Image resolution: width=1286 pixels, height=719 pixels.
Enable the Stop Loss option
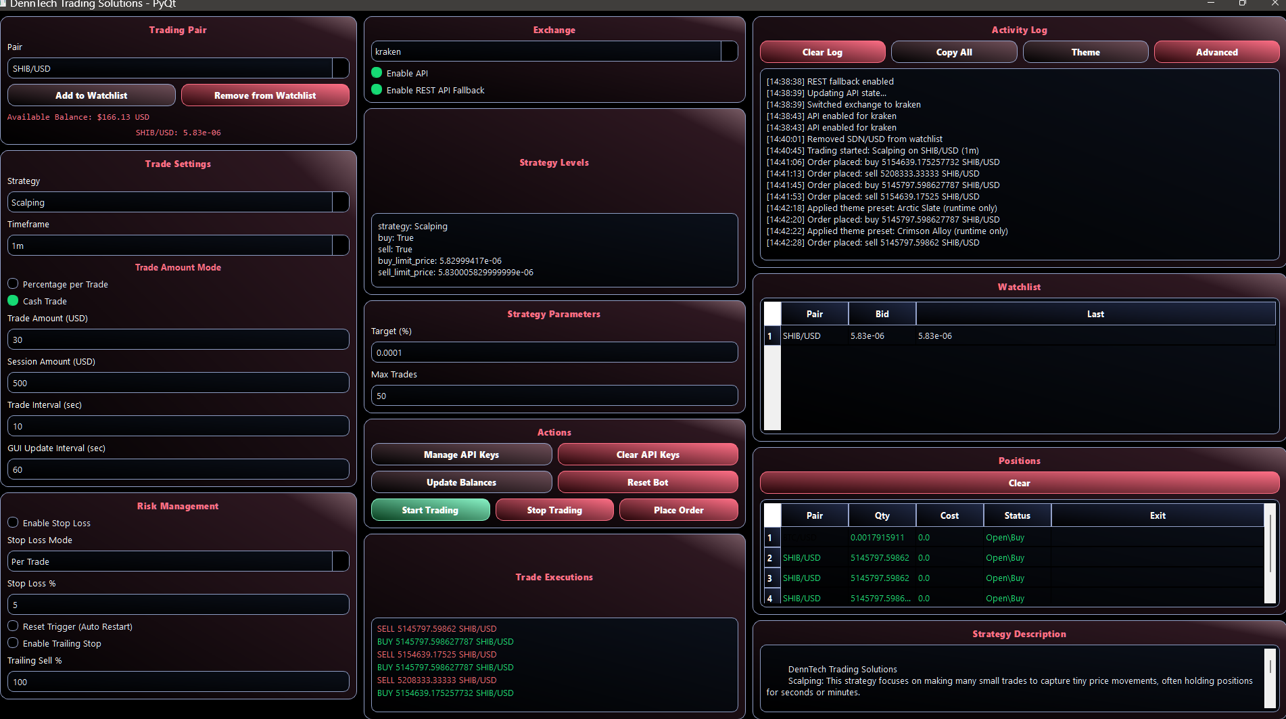[x=13, y=522]
